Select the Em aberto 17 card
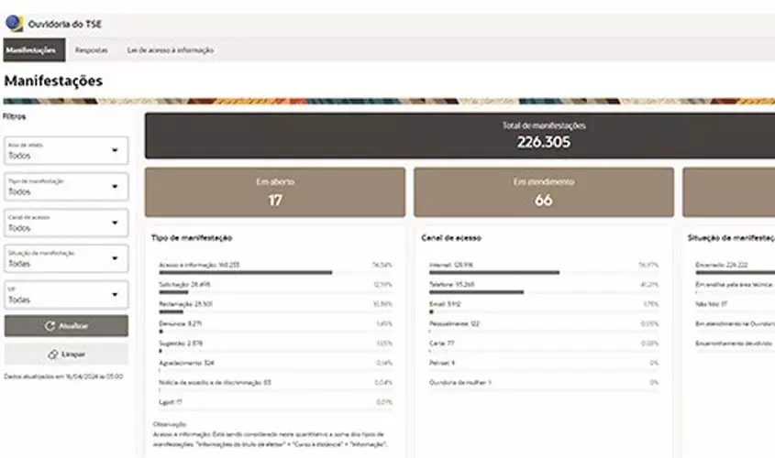Screen dimensions: 775x458 coord(275,192)
